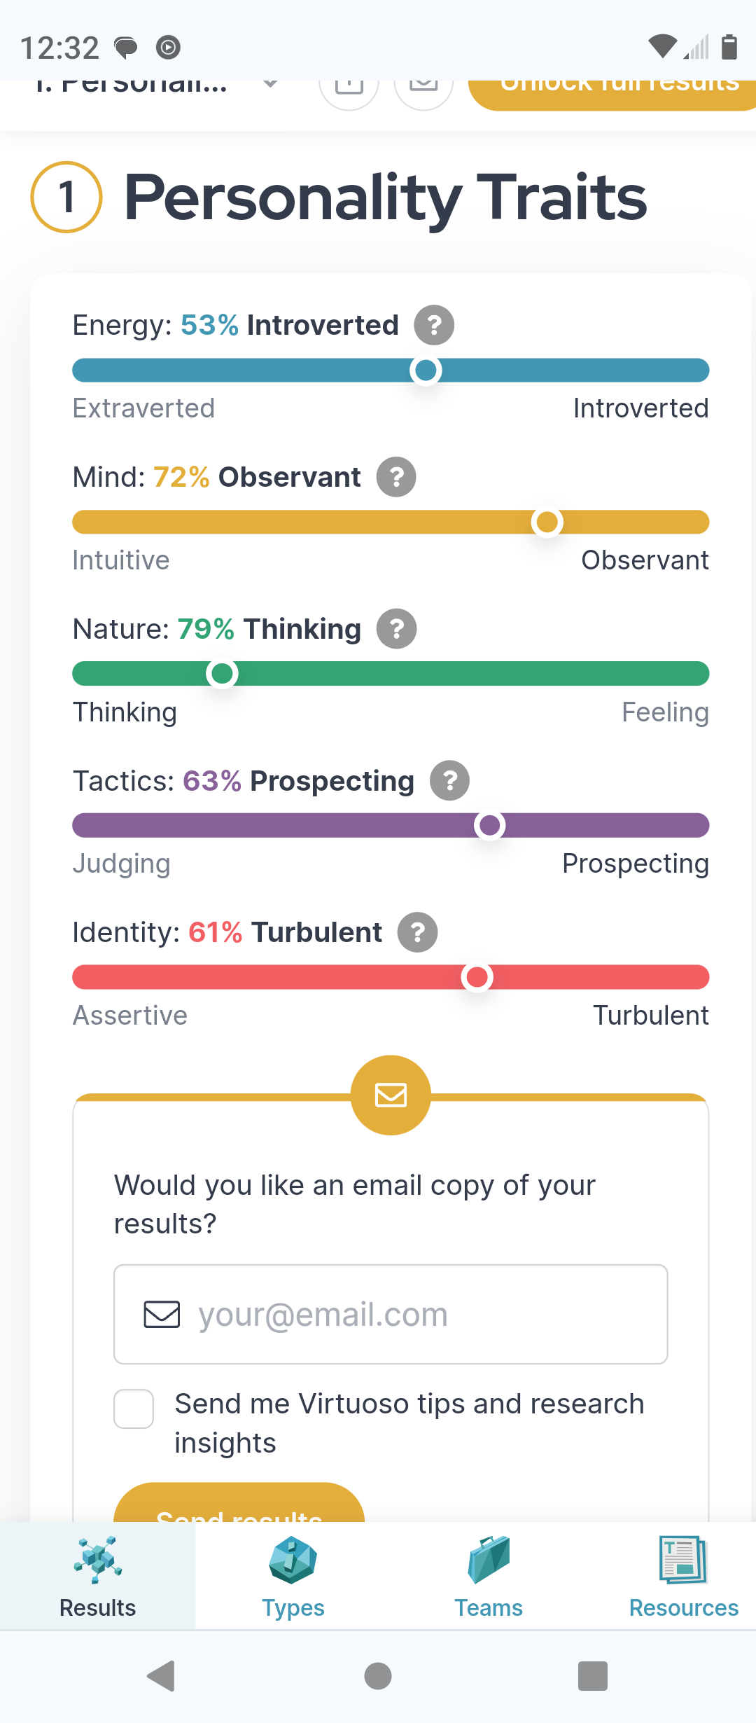Select the Results tab

pos(98,1576)
